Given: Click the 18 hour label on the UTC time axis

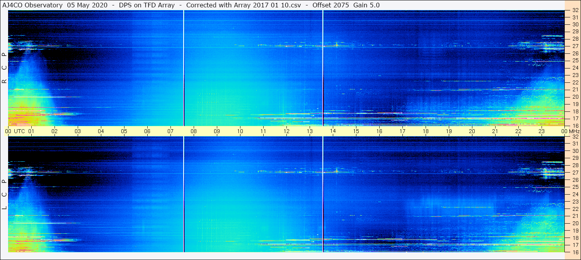Looking at the screenshot, I should click(x=426, y=131).
